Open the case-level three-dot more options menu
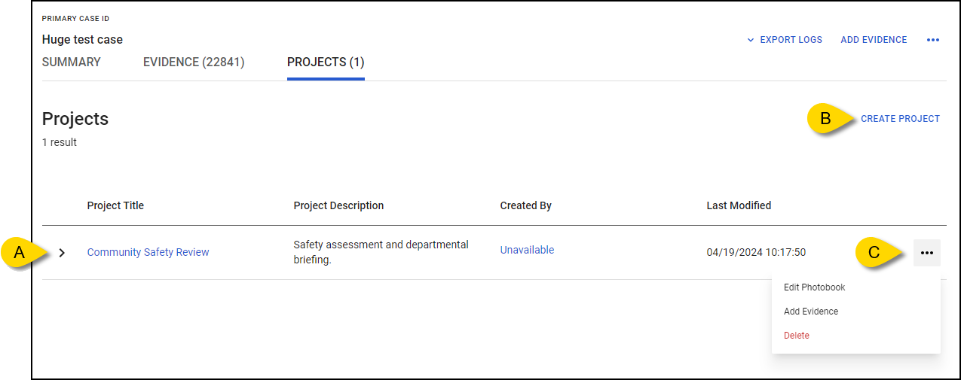 (933, 40)
